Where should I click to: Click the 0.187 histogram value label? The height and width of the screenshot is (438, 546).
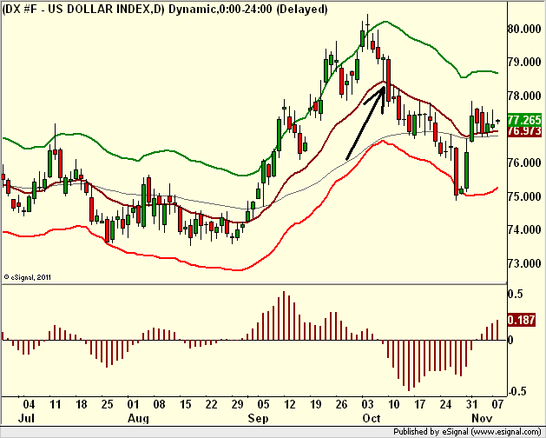coord(522,320)
